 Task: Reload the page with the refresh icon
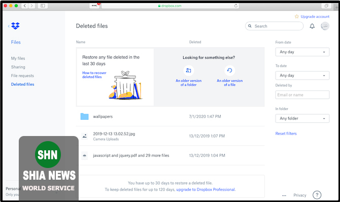click(x=236, y=6)
